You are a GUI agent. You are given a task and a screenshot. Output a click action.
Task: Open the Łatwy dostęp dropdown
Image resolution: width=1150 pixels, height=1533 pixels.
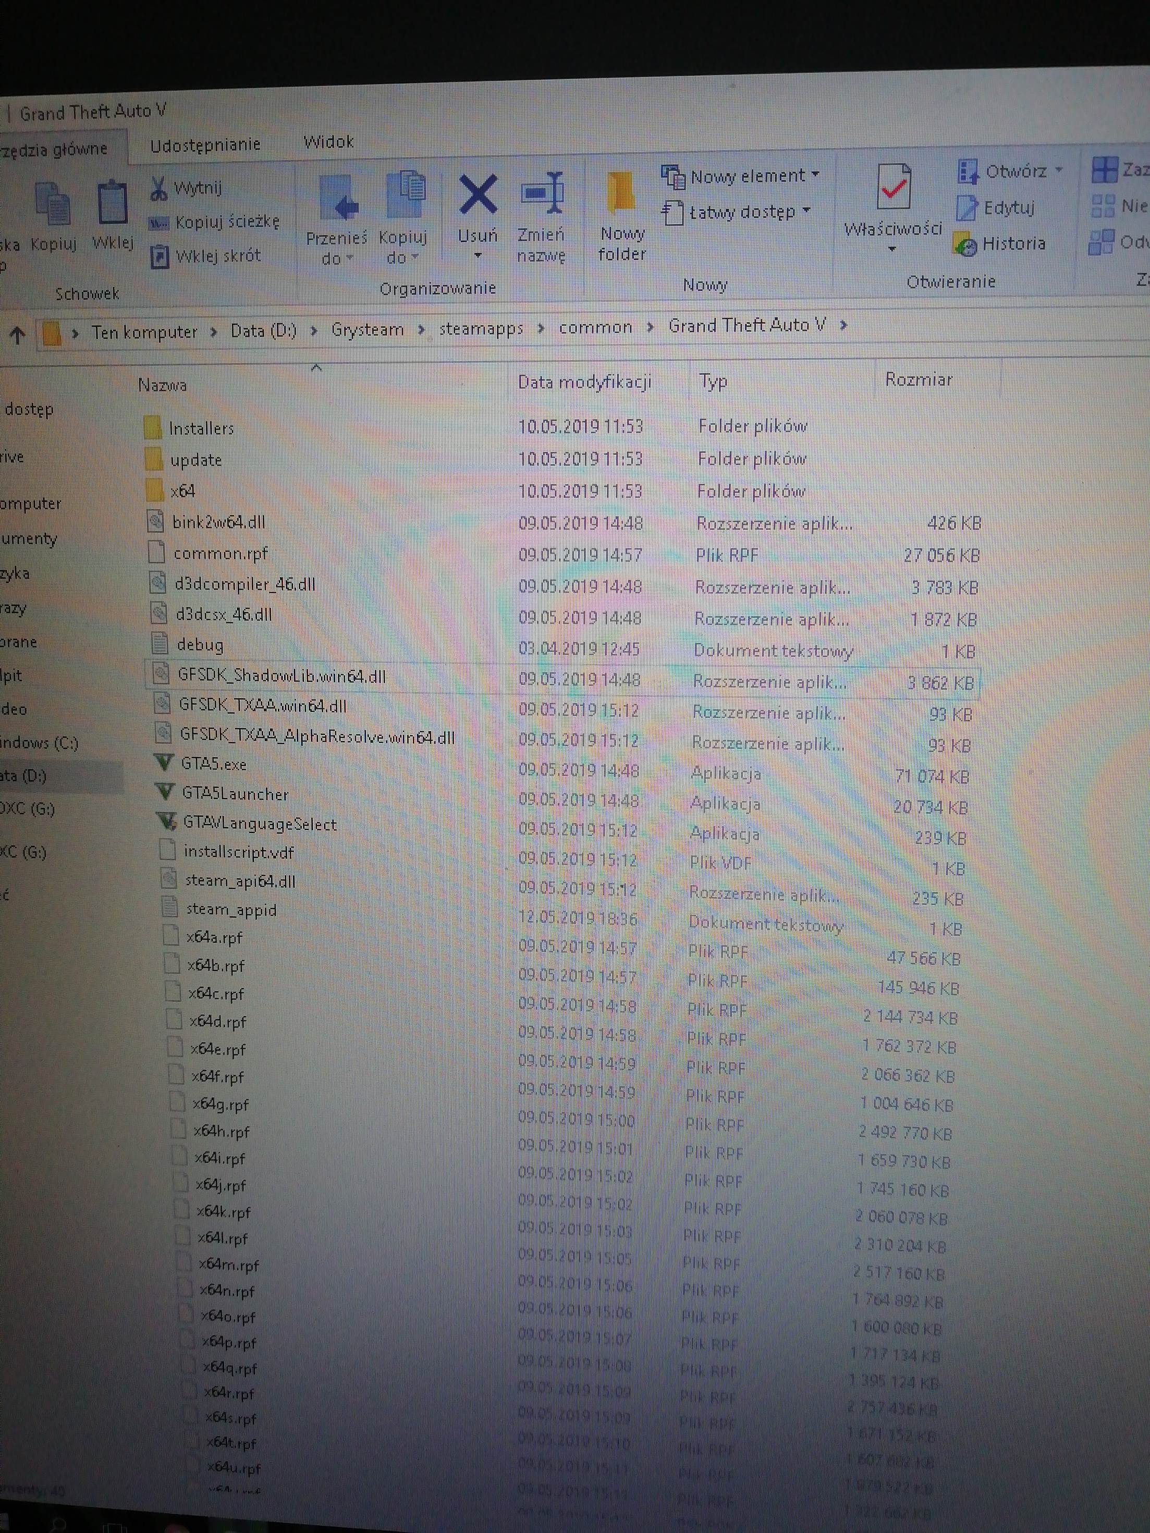(736, 212)
